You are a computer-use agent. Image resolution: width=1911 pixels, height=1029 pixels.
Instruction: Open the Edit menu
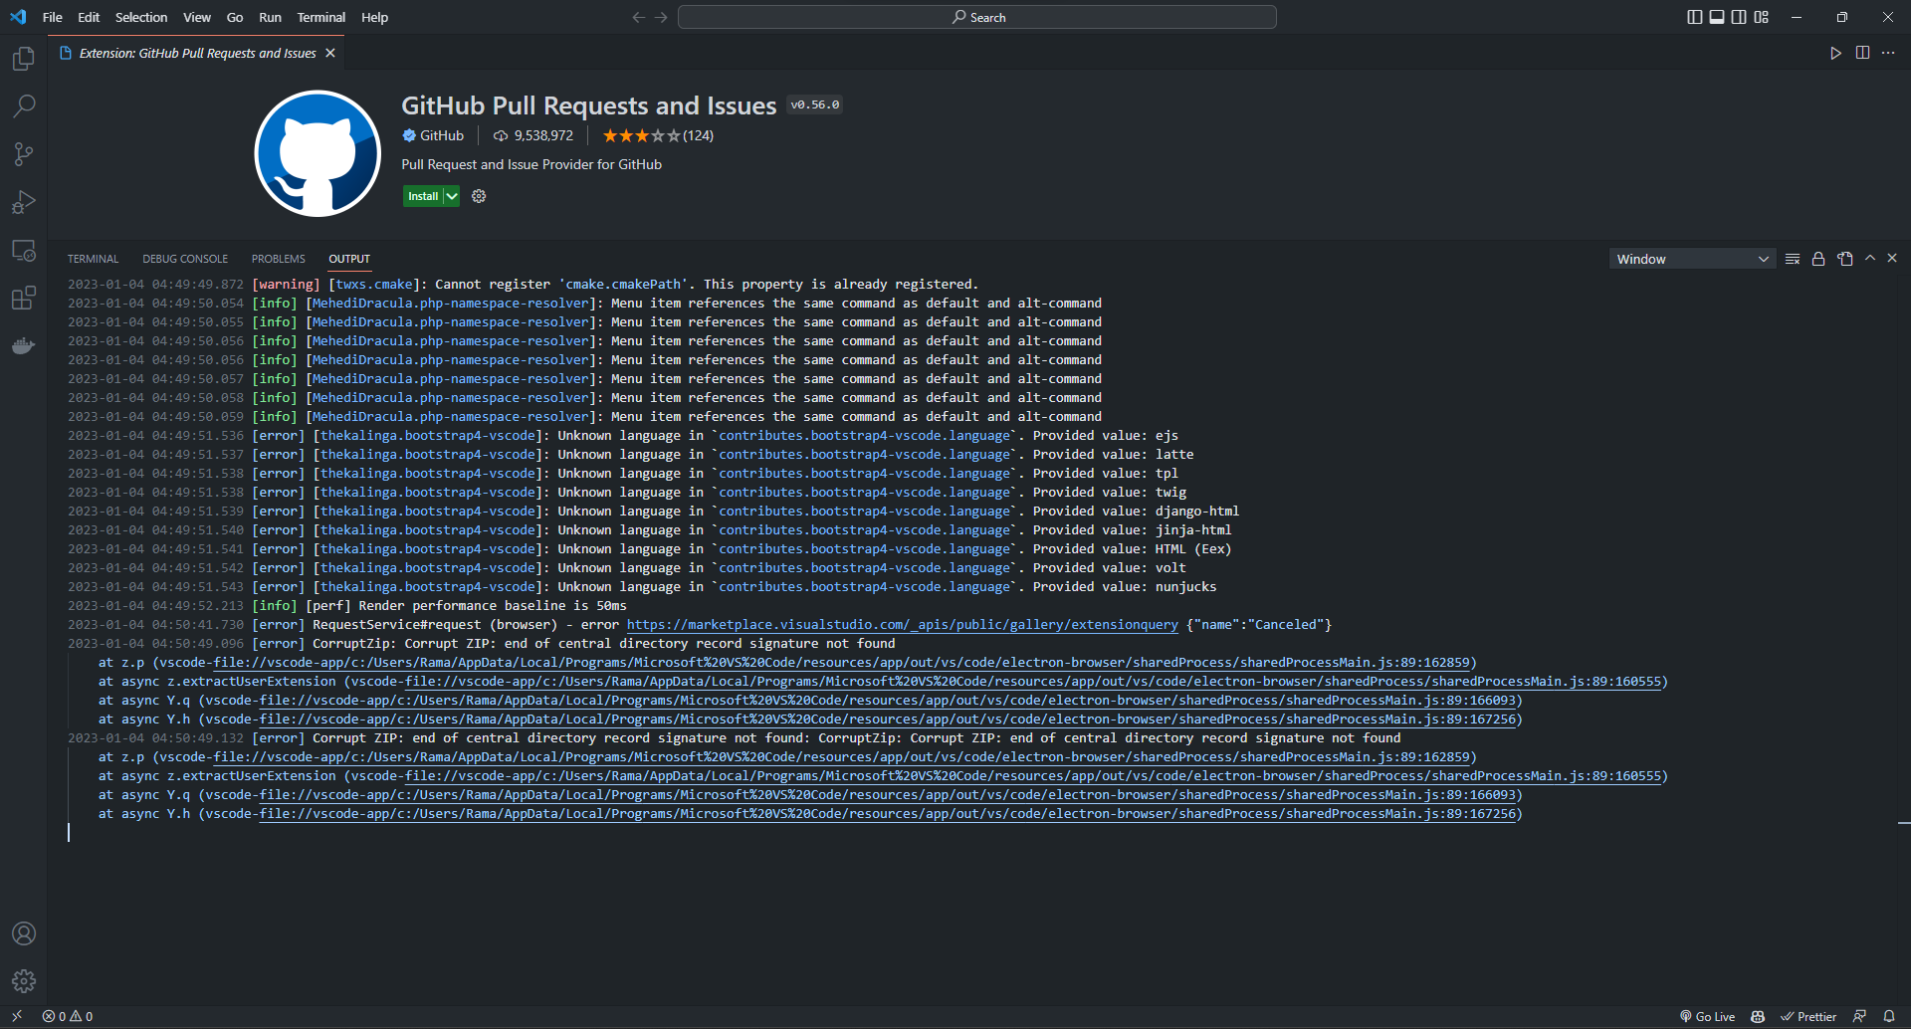point(89,17)
